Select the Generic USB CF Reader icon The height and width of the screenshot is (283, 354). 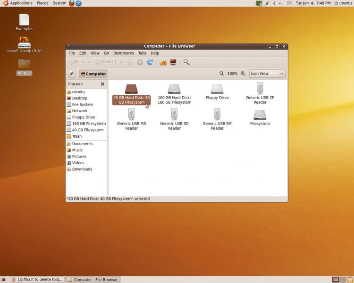coord(260,88)
